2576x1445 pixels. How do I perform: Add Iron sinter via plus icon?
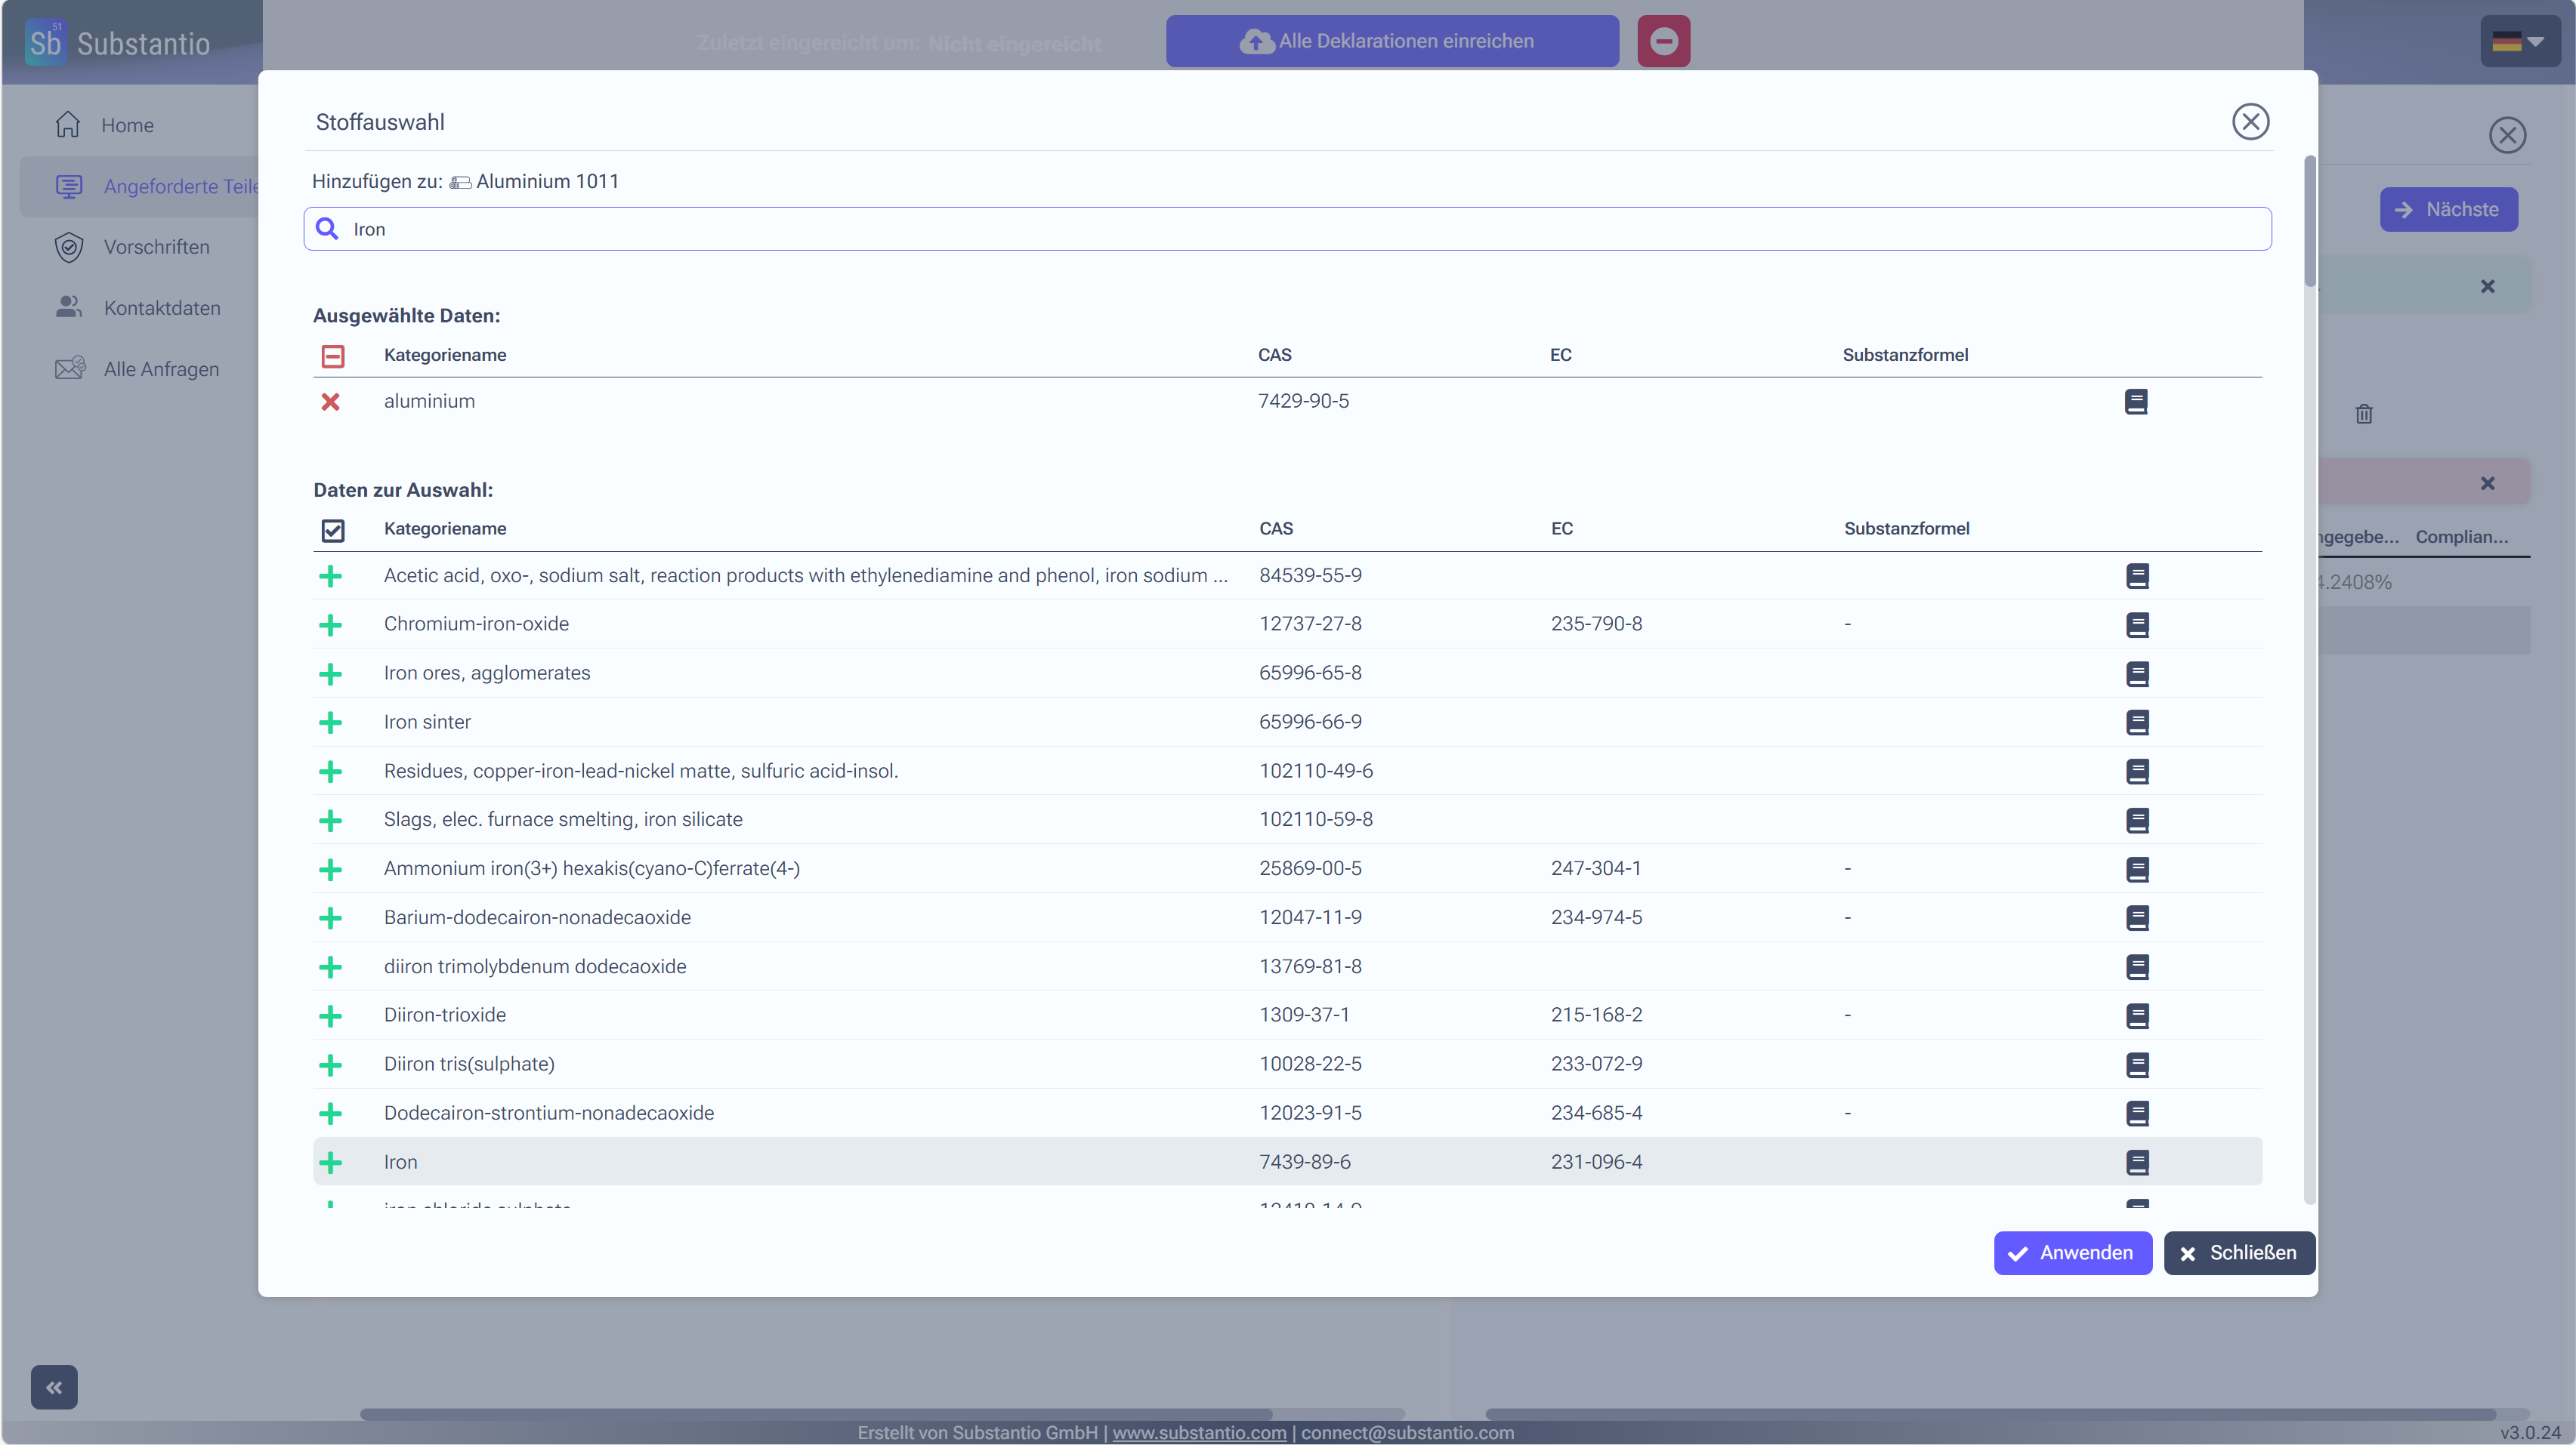point(330,722)
